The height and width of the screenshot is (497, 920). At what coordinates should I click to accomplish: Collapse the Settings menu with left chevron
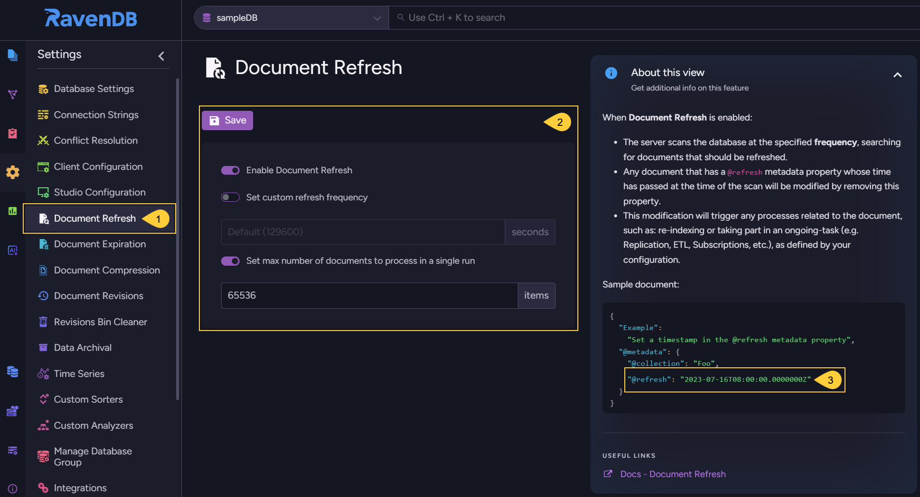[x=162, y=56]
